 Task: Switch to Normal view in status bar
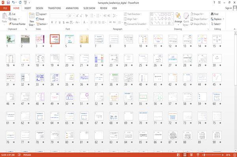pos(179,155)
